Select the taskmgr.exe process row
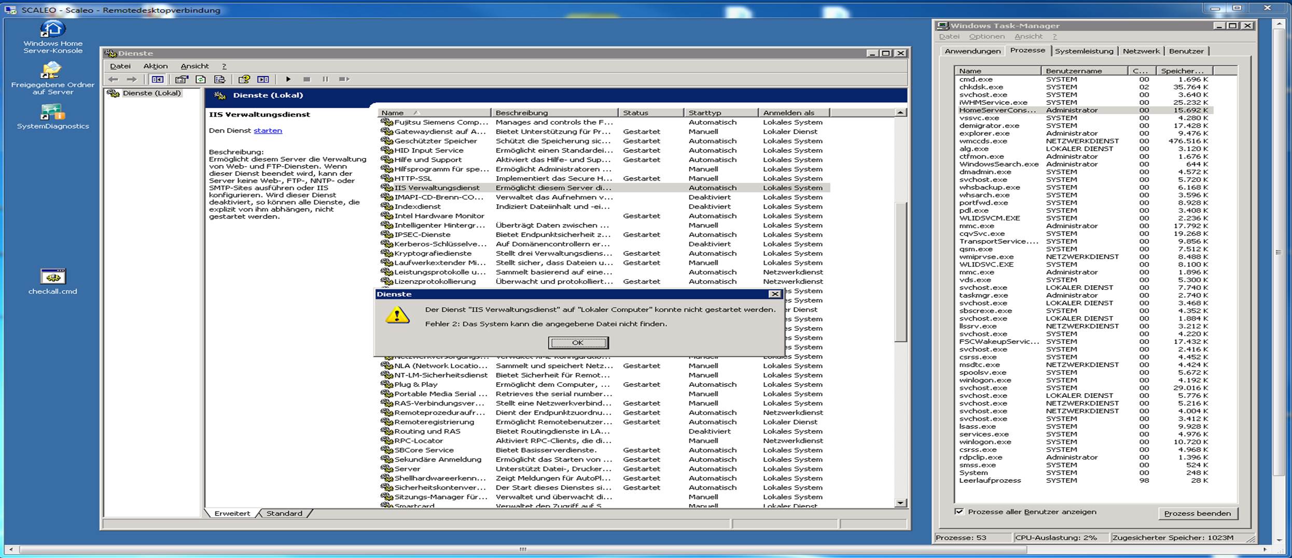The height and width of the screenshot is (558, 1292). coord(1083,295)
